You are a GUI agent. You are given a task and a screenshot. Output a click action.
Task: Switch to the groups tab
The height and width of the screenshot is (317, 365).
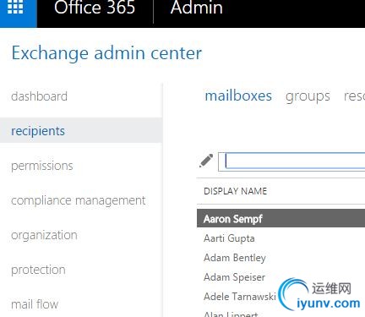(x=308, y=96)
